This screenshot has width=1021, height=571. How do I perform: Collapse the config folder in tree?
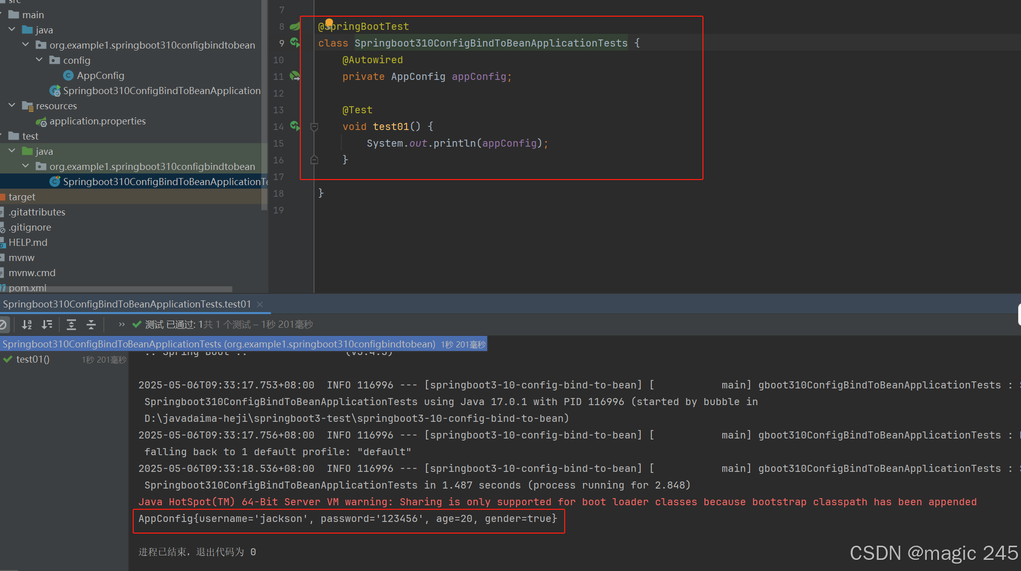pos(40,60)
